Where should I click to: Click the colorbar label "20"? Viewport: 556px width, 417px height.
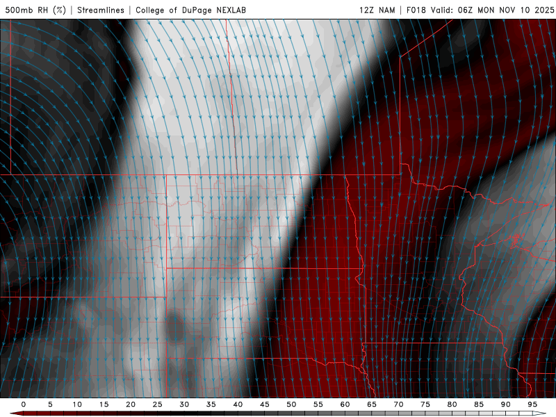[x=131, y=404]
